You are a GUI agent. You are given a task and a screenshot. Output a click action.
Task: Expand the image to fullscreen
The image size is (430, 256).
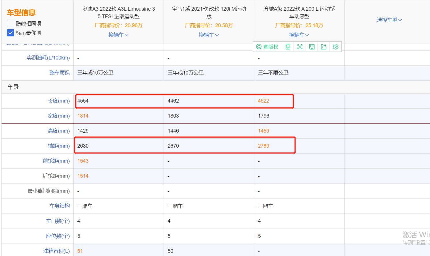tap(300, 47)
